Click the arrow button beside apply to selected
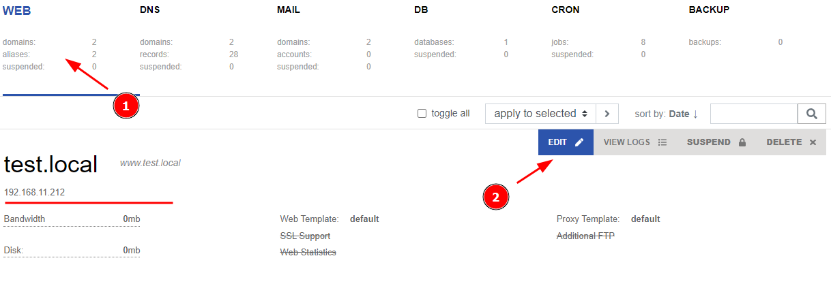 tap(607, 114)
